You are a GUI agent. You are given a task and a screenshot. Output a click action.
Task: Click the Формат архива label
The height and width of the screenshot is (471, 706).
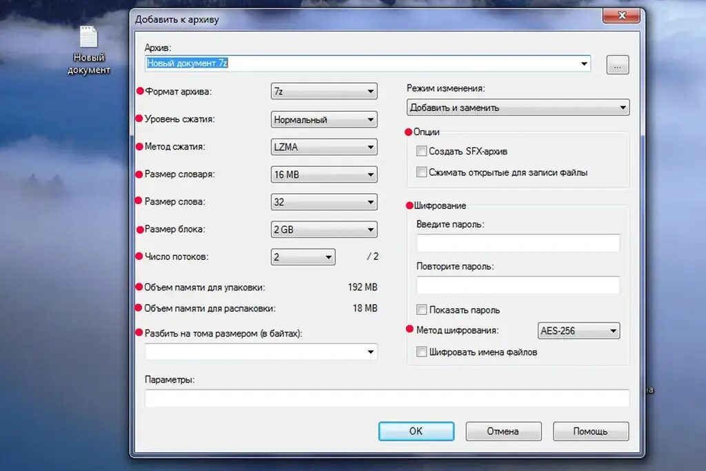(x=178, y=92)
